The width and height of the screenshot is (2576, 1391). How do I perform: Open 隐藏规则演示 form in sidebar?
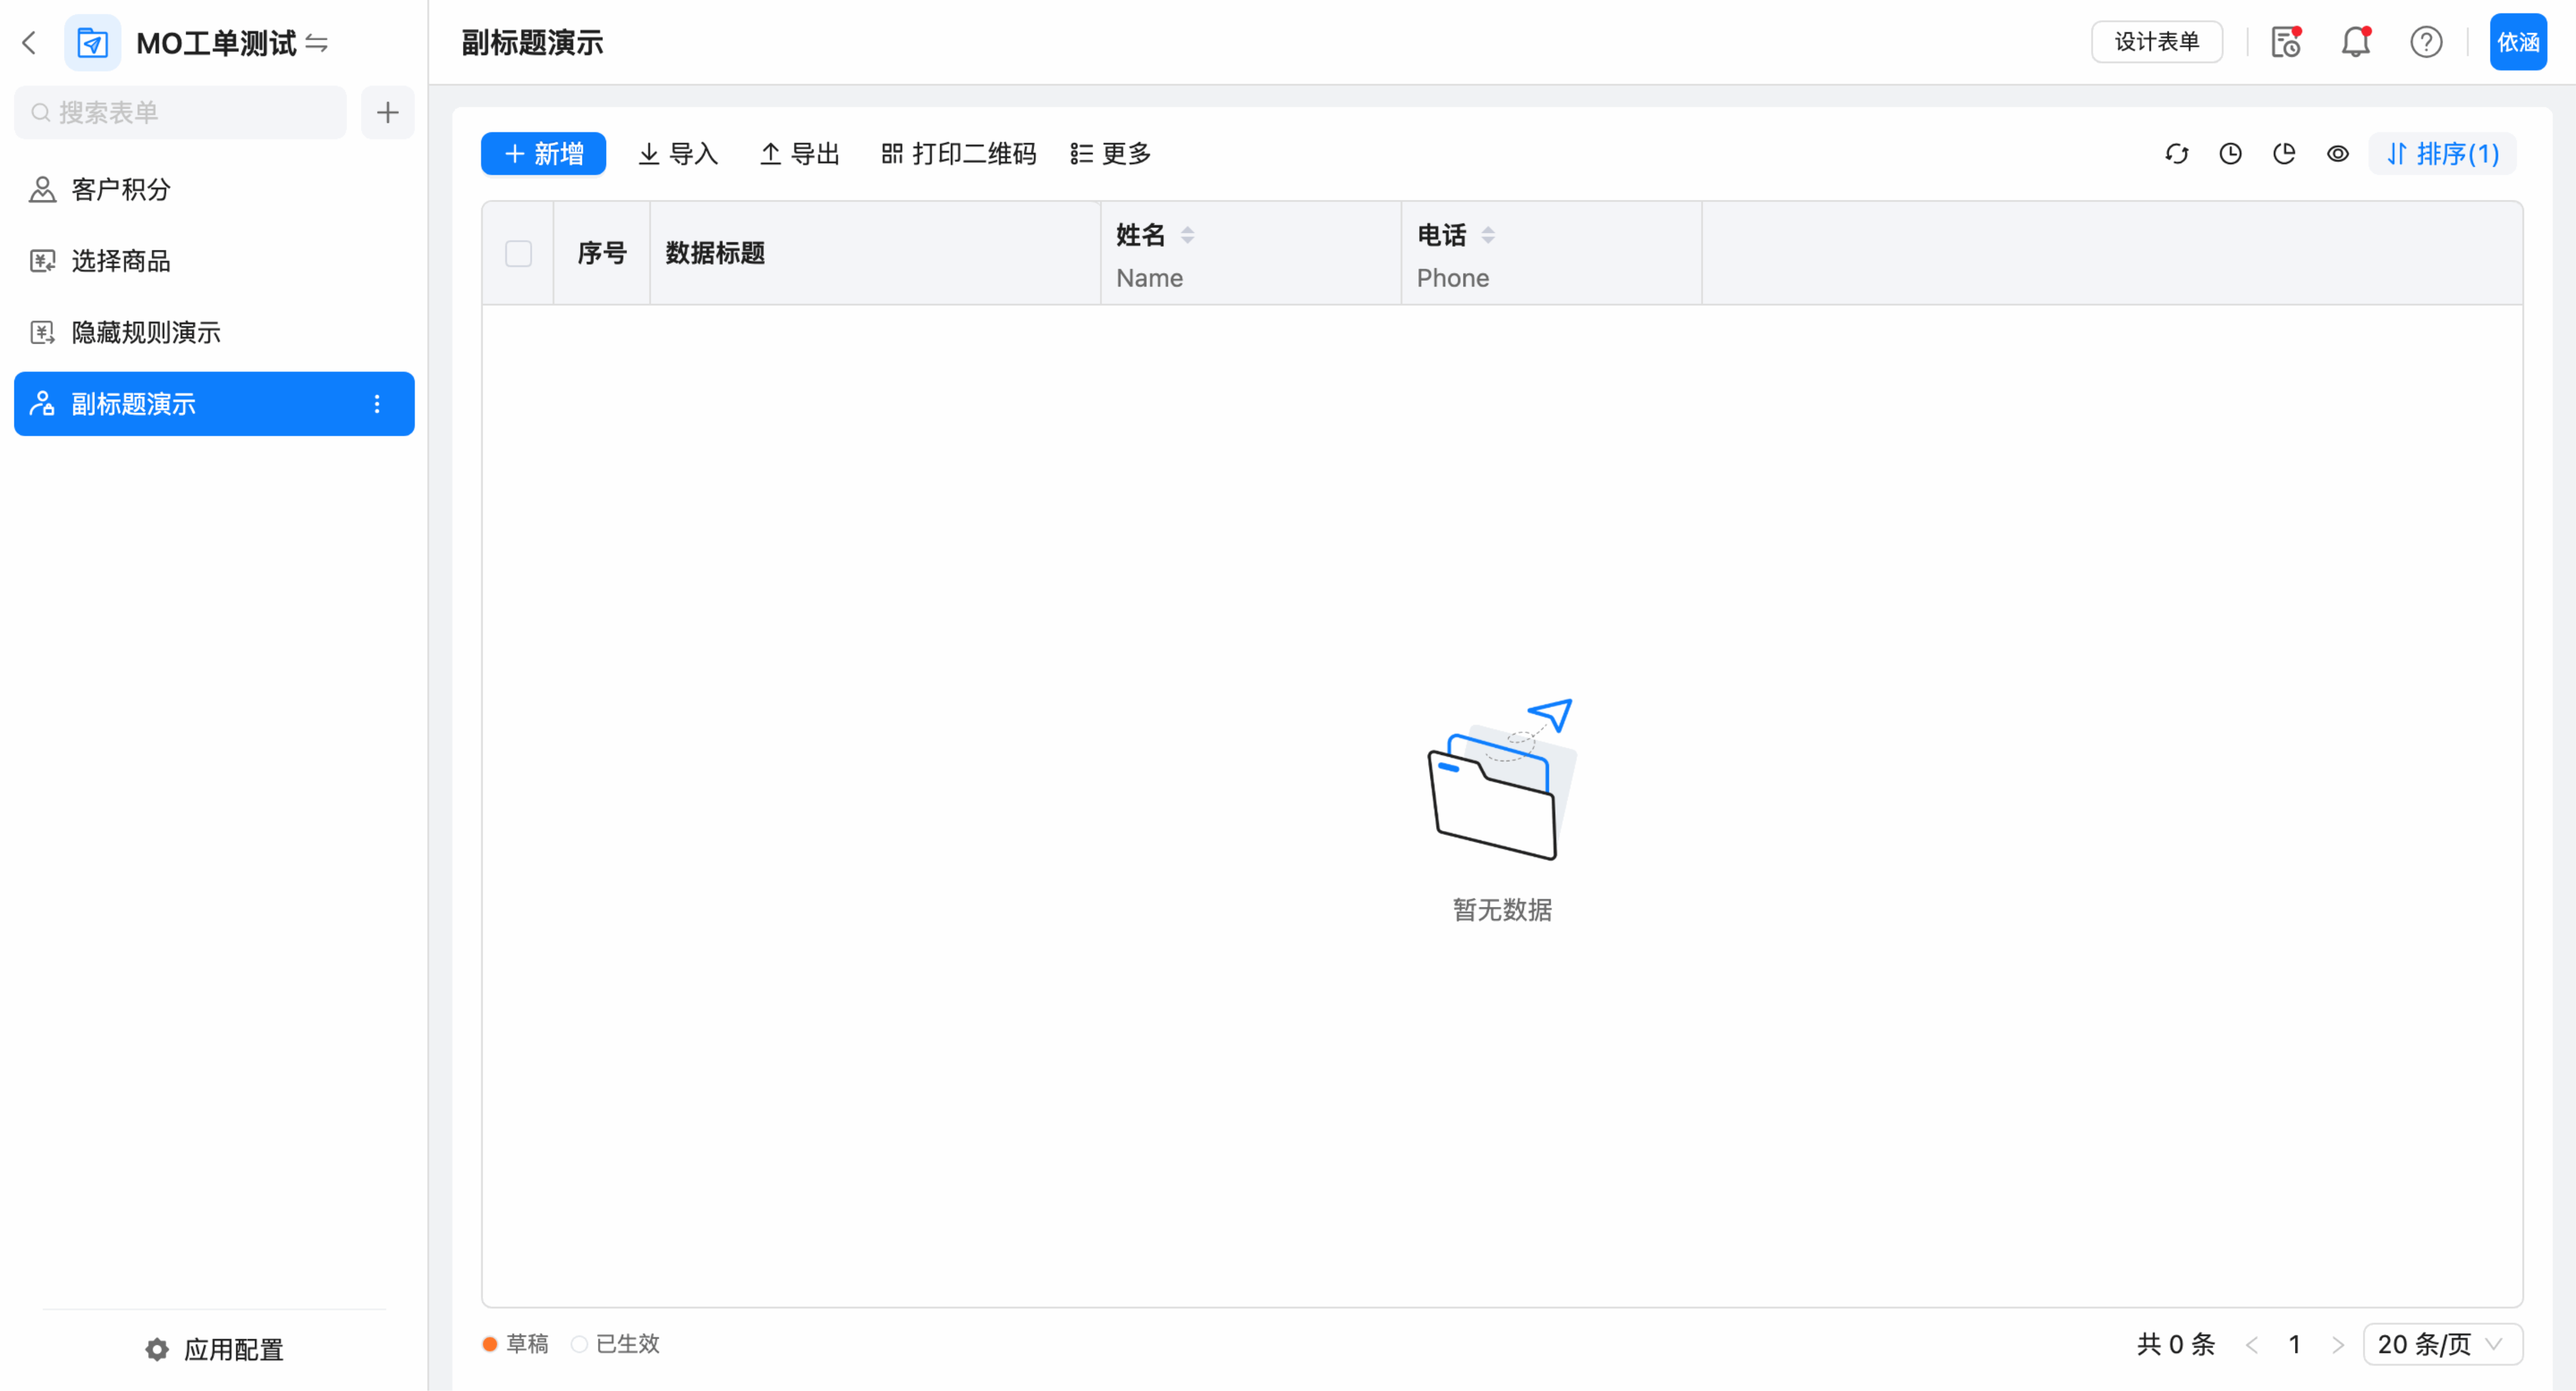click(x=146, y=333)
